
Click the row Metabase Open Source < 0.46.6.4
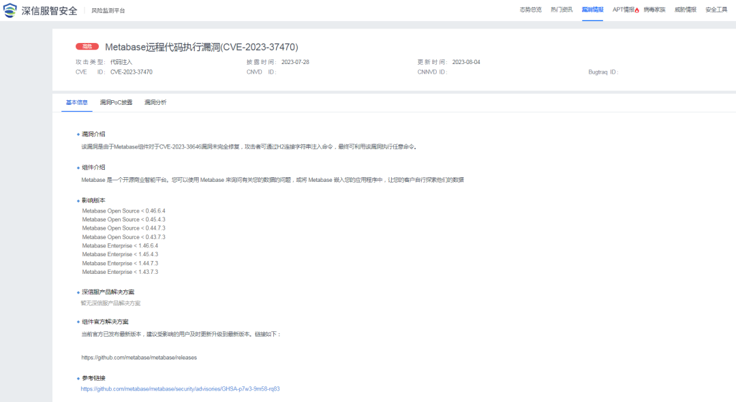pos(123,211)
